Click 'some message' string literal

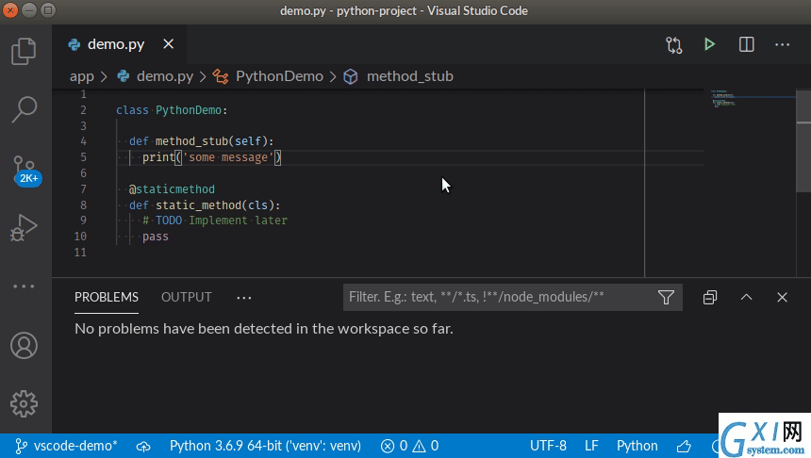[x=228, y=157]
